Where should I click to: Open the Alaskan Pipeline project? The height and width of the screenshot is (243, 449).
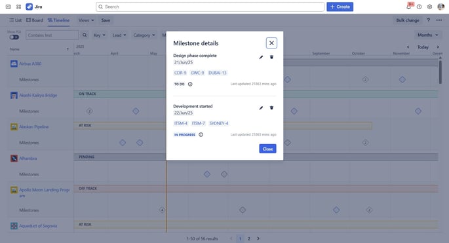(34, 127)
